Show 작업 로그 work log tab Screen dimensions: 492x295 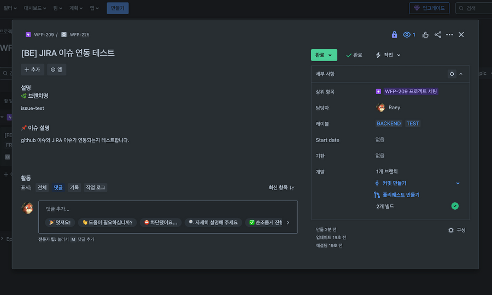pos(95,187)
